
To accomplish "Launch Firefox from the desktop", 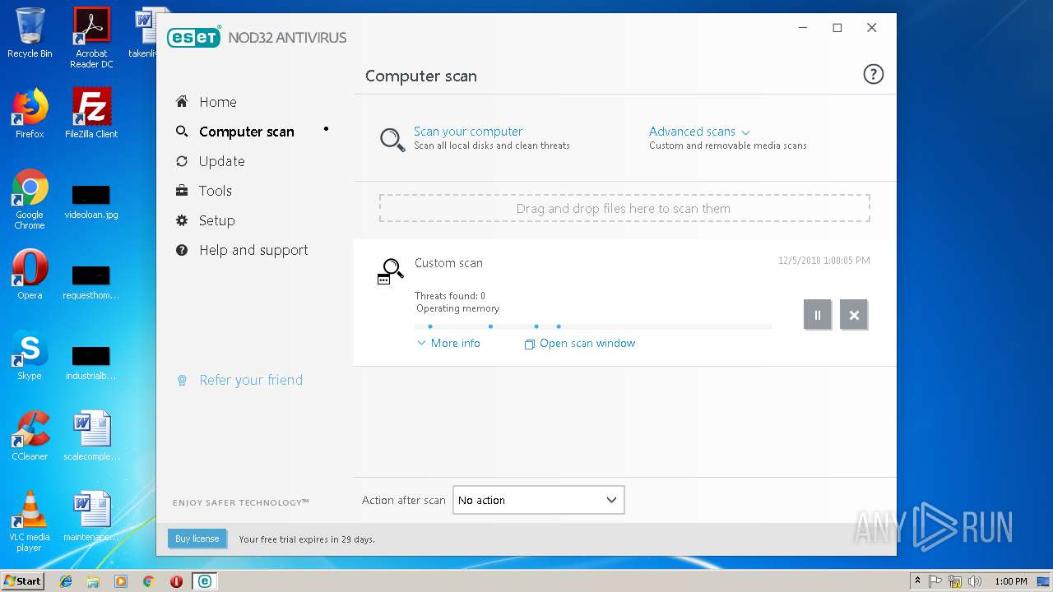I will [x=30, y=113].
